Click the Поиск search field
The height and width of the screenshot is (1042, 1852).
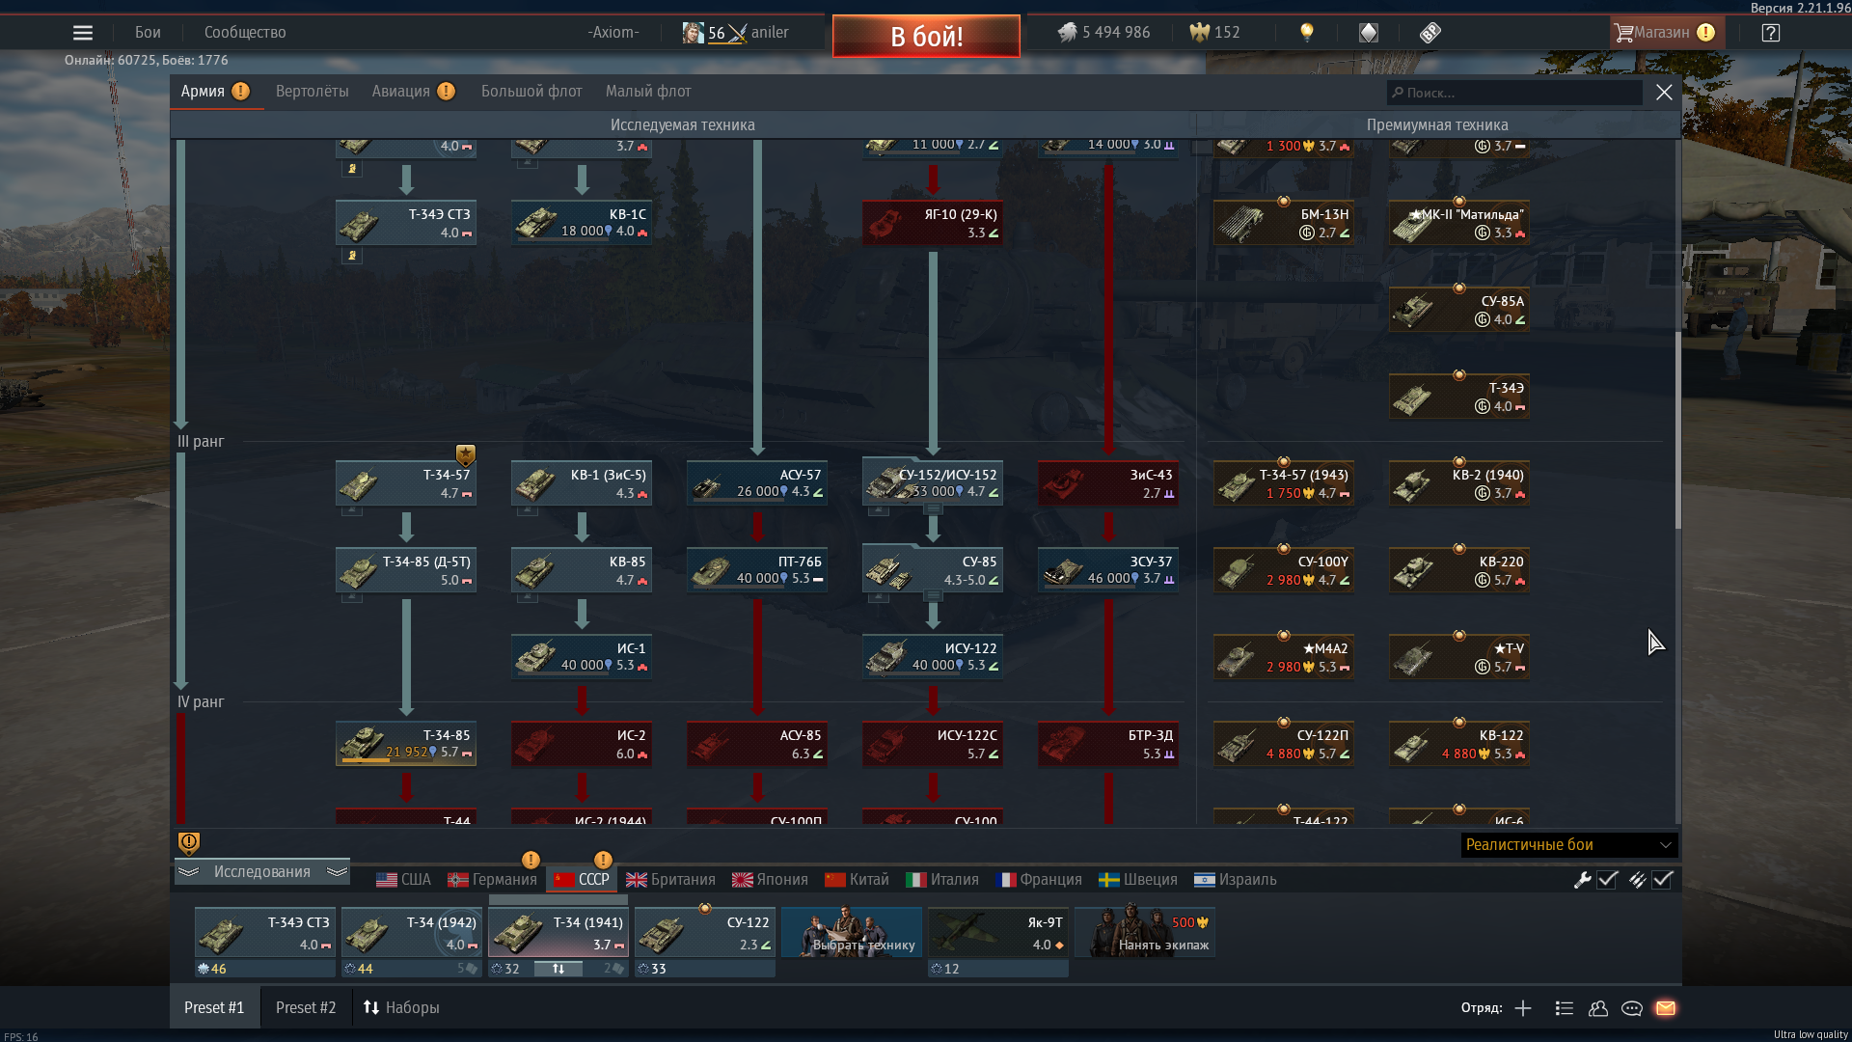(1514, 93)
